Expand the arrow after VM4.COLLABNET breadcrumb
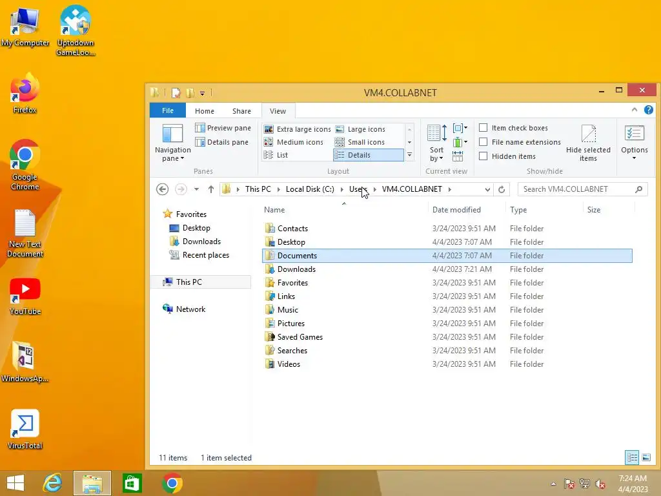 [x=450, y=189]
